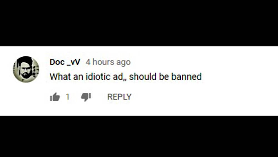This screenshot has height=157, width=278.
Task: Click the word 'What' starting the comment
Action: coord(60,77)
